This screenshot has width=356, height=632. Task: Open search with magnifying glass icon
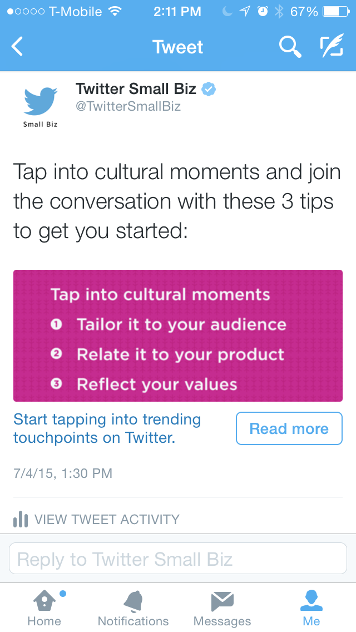tap(290, 47)
